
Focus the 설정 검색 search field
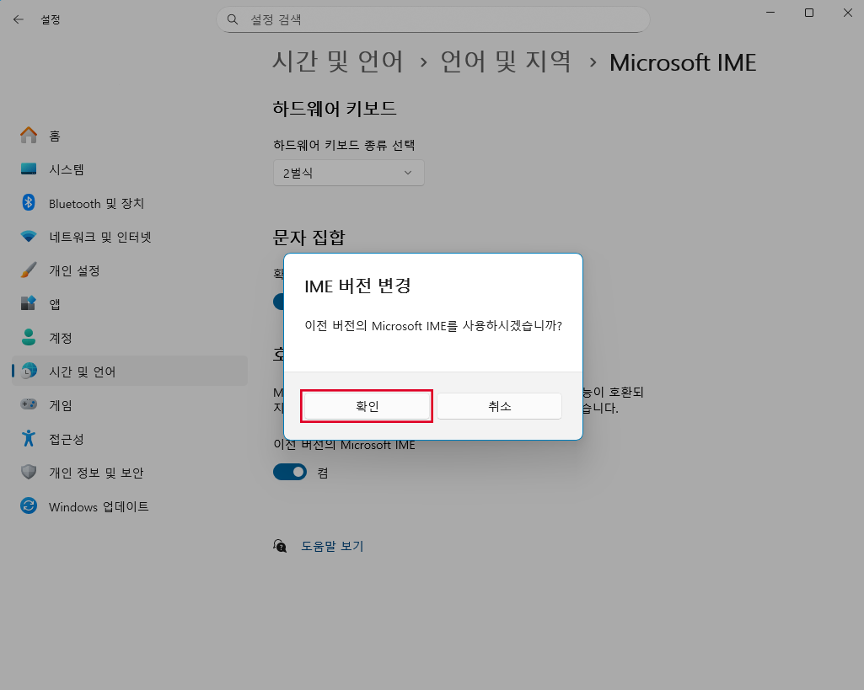433,20
